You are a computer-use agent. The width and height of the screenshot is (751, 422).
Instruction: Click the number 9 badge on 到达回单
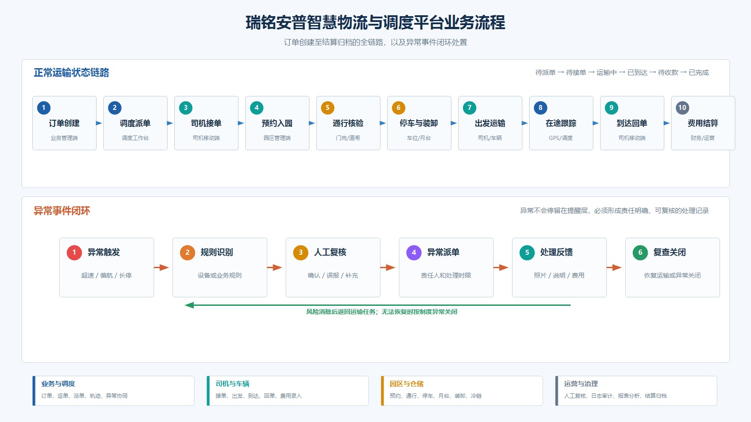point(611,108)
